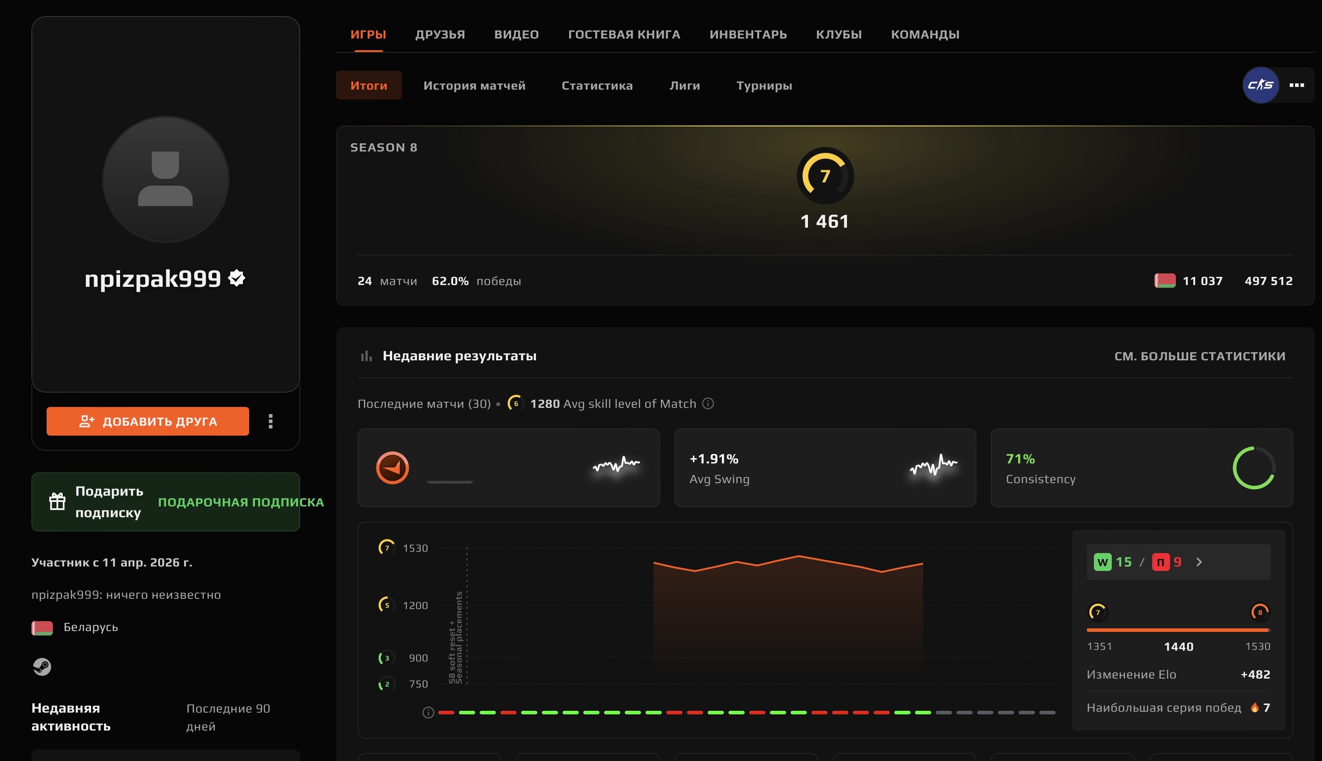
Task: Open the КЛУБЫ tab
Action: click(838, 35)
